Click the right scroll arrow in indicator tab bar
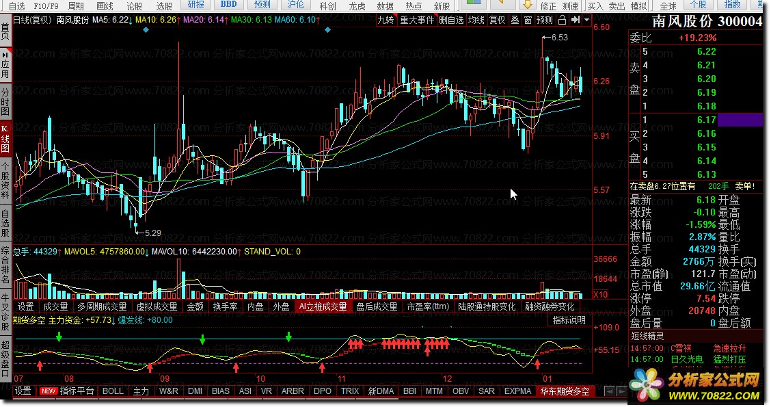The width and height of the screenshot is (771, 407). point(621,391)
